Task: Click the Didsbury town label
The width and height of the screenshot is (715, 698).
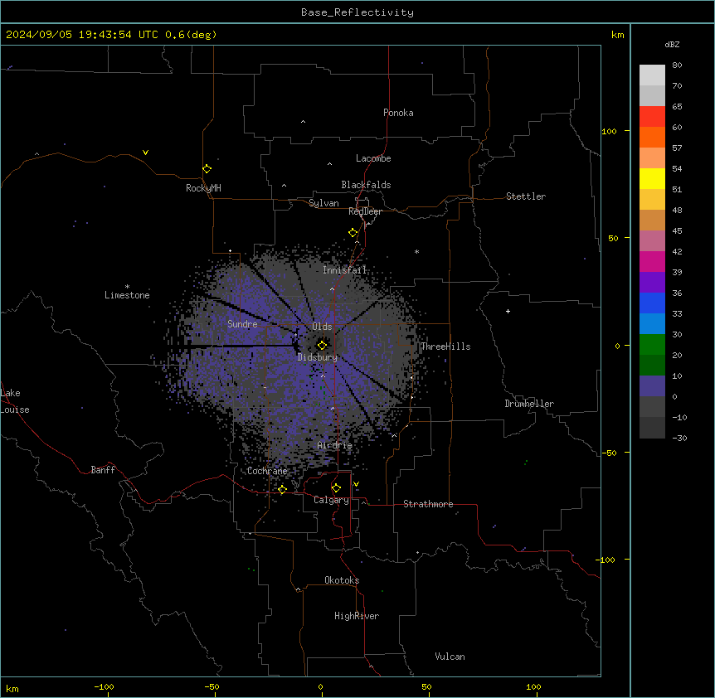Action: [x=318, y=357]
